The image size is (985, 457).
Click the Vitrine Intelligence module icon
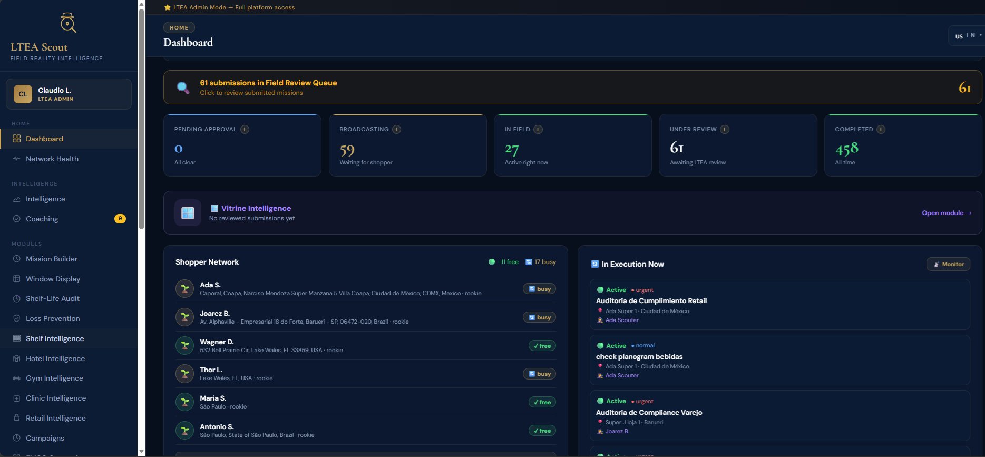(188, 213)
